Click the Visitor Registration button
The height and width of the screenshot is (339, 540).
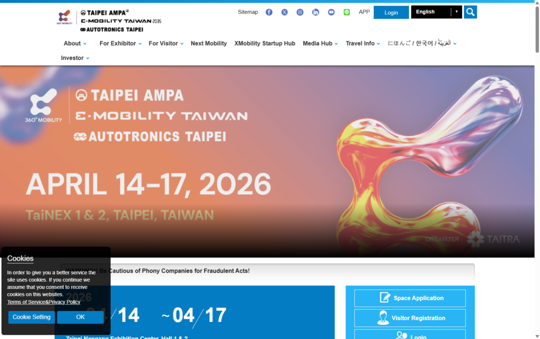click(410, 318)
